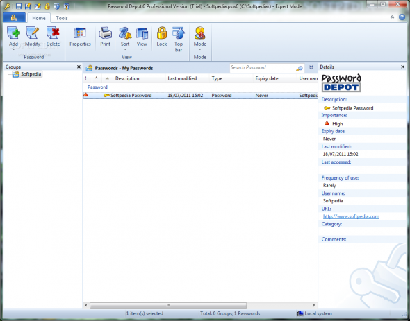This screenshot has width=410, height=321.
Task: Click the floppy disk save icon in title bar
Action: 19,6
